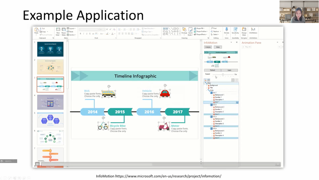Open the Arrange tool in Drawing group
This screenshot has height=180, width=319.
pos(184,31)
